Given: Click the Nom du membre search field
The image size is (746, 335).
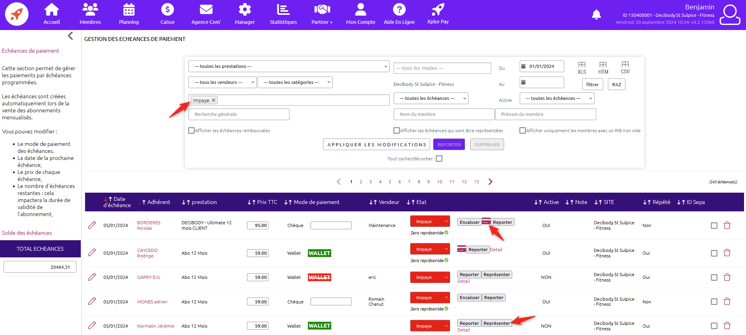Looking at the screenshot, I should [x=444, y=114].
